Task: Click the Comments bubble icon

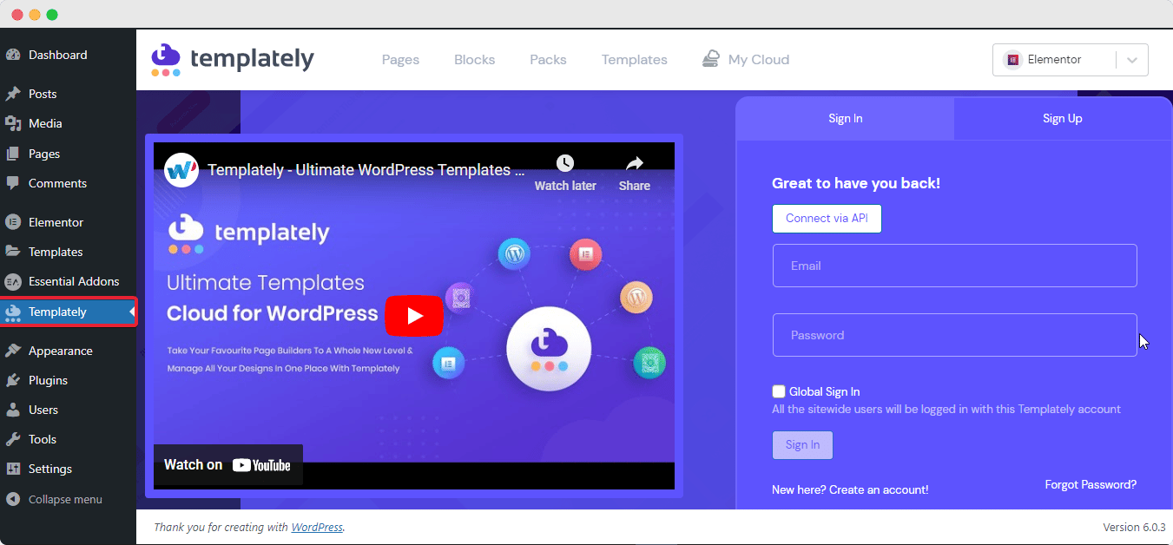Action: click(x=13, y=183)
